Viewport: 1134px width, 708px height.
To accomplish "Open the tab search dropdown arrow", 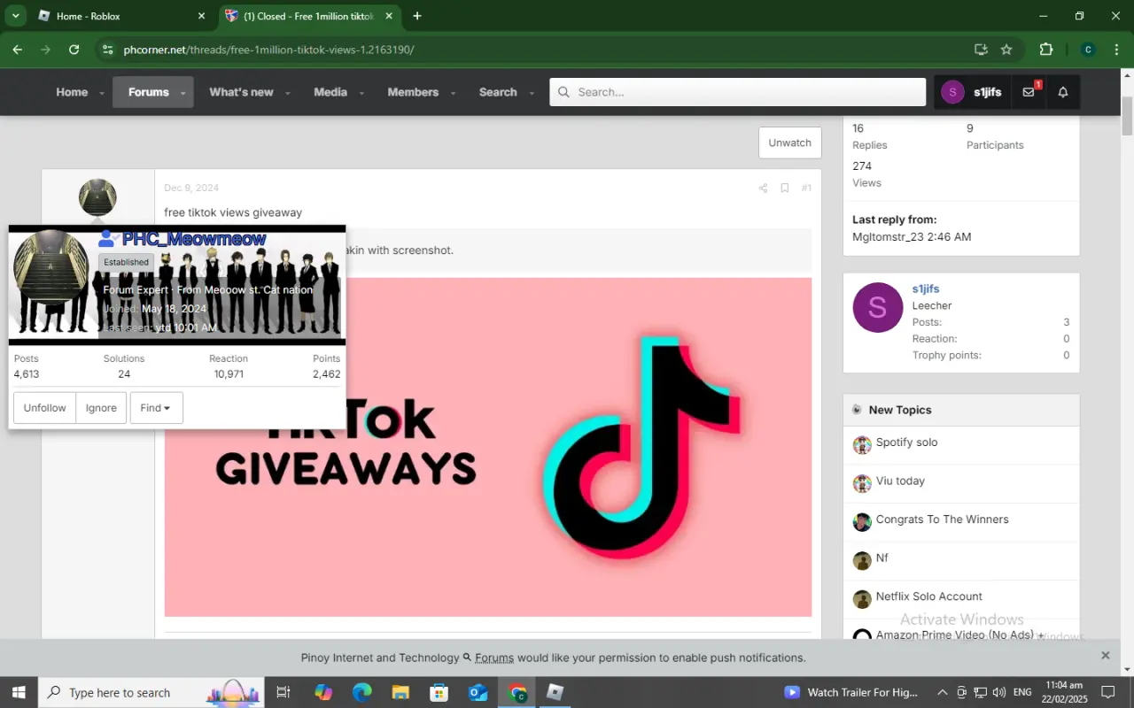I will click(x=15, y=16).
